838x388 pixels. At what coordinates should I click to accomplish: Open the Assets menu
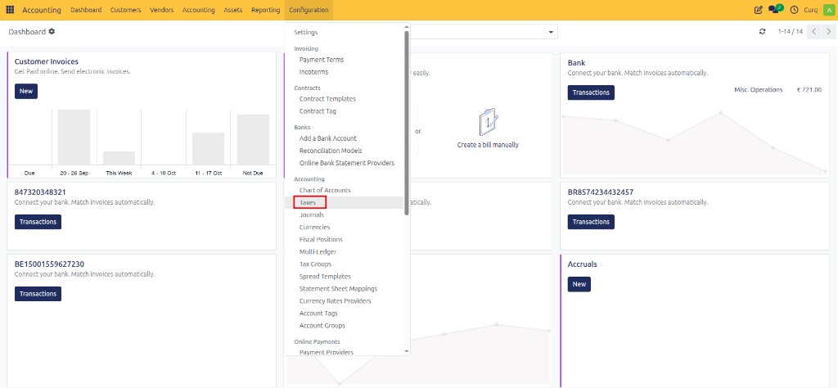[233, 10]
